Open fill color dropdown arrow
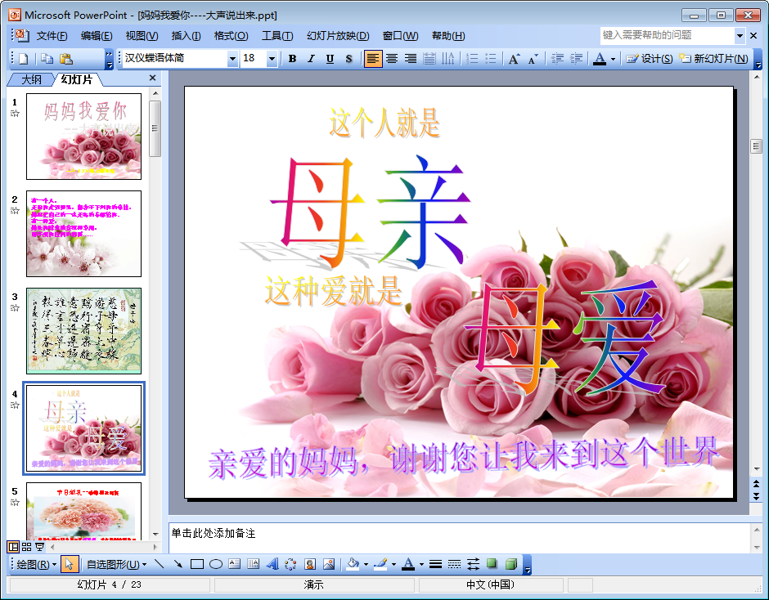 click(x=366, y=565)
